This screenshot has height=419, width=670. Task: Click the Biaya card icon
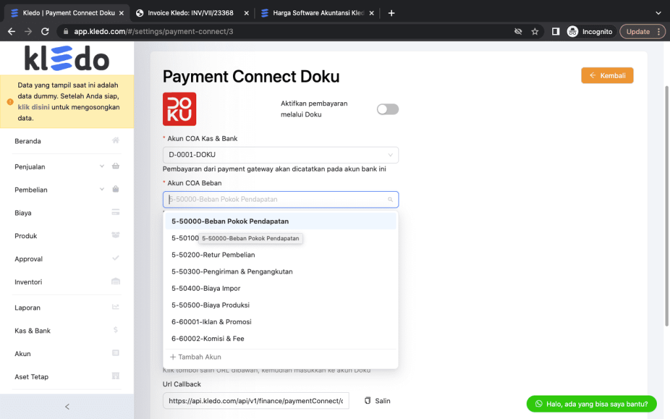tap(115, 213)
